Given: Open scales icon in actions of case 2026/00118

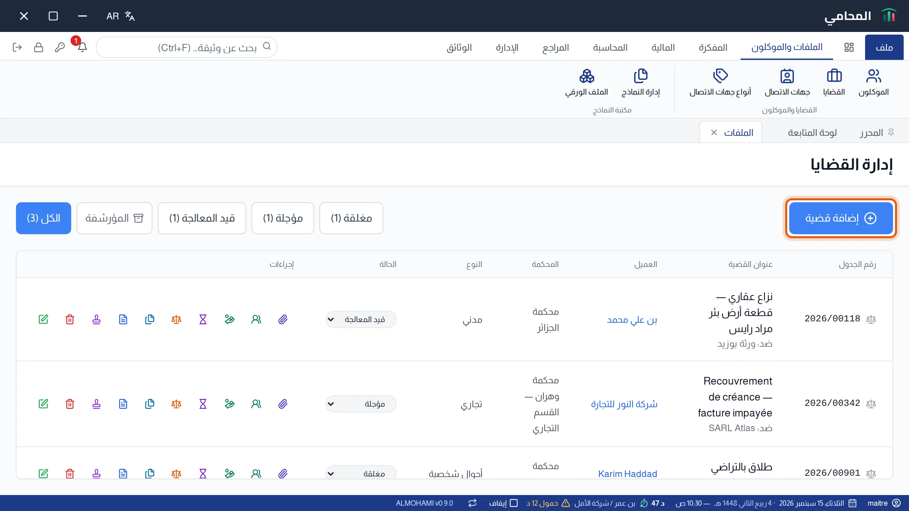Looking at the screenshot, I should 176,319.
